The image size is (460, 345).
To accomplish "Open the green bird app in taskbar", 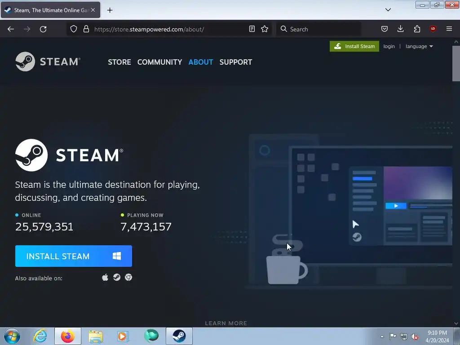I will (151, 336).
